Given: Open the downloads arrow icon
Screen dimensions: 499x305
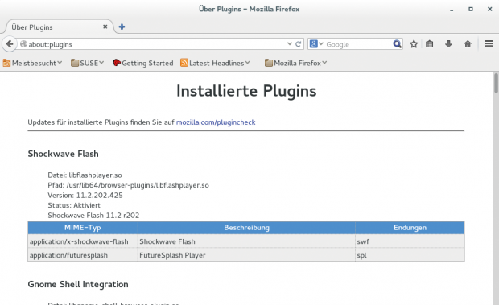Looking at the screenshot, I should coord(448,44).
